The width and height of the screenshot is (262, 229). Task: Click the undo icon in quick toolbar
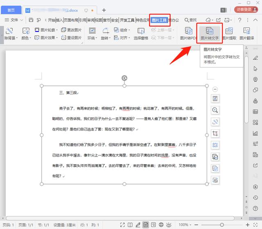[x=38, y=20]
